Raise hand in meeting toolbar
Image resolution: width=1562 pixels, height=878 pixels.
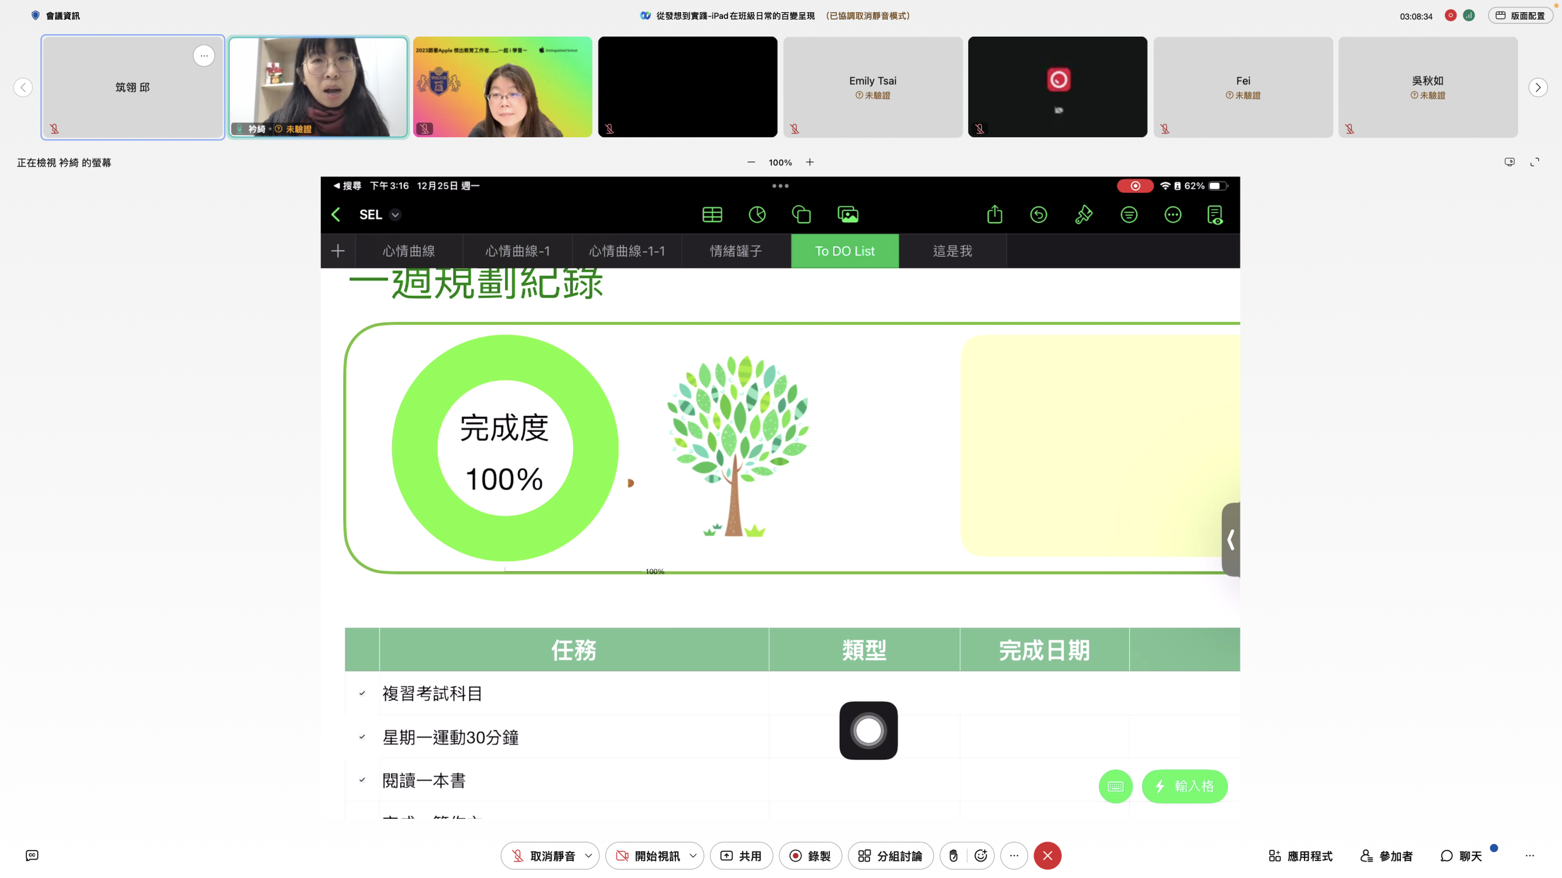coord(953,855)
